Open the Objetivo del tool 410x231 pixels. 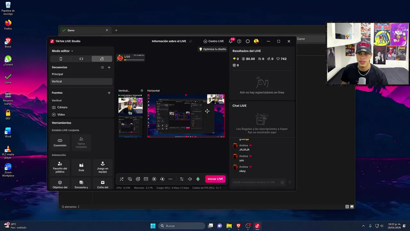pyautogui.click(x=60, y=184)
